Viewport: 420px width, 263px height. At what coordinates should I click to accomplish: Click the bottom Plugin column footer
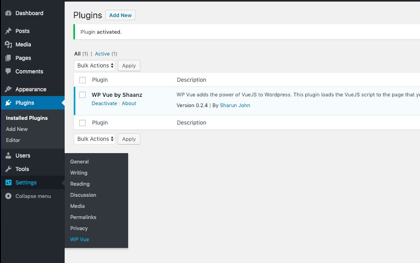(100, 123)
